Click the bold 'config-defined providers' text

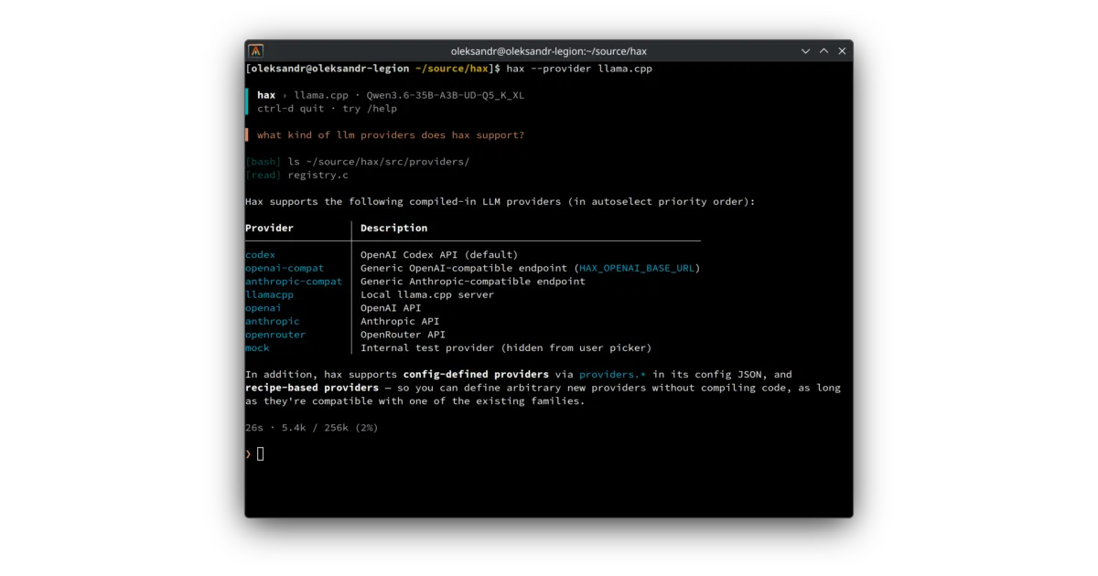coord(476,374)
